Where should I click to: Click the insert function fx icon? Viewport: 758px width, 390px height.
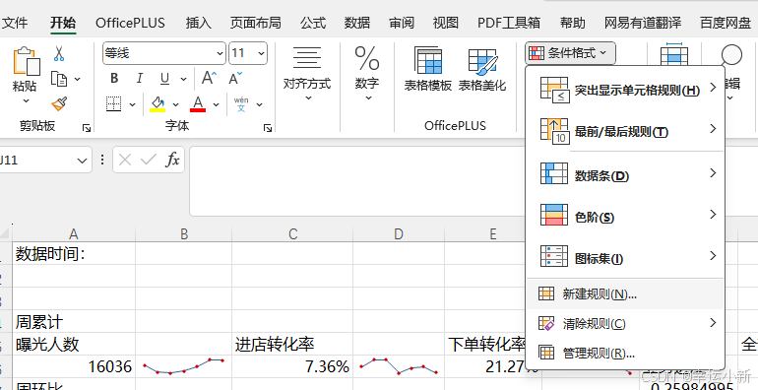[172, 160]
